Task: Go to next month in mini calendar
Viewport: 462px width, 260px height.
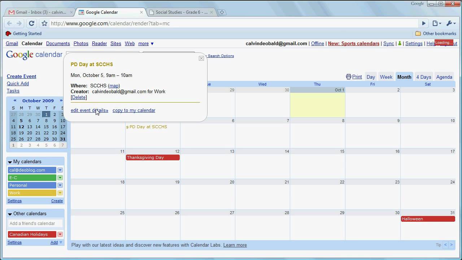Action: (x=61, y=101)
